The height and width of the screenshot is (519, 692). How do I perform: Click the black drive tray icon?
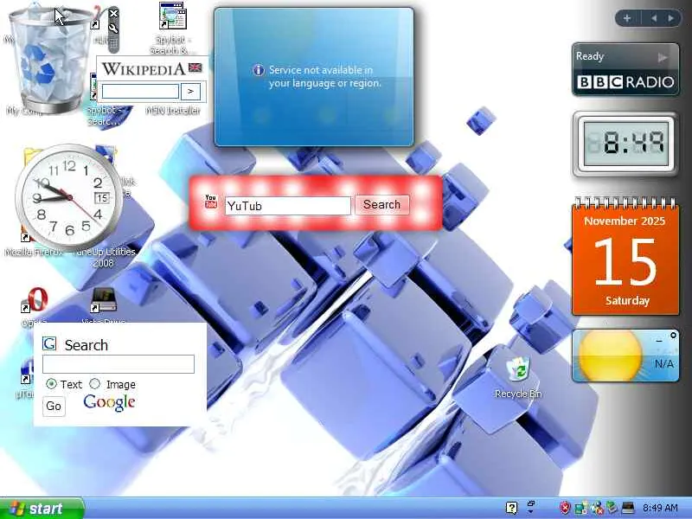628,508
